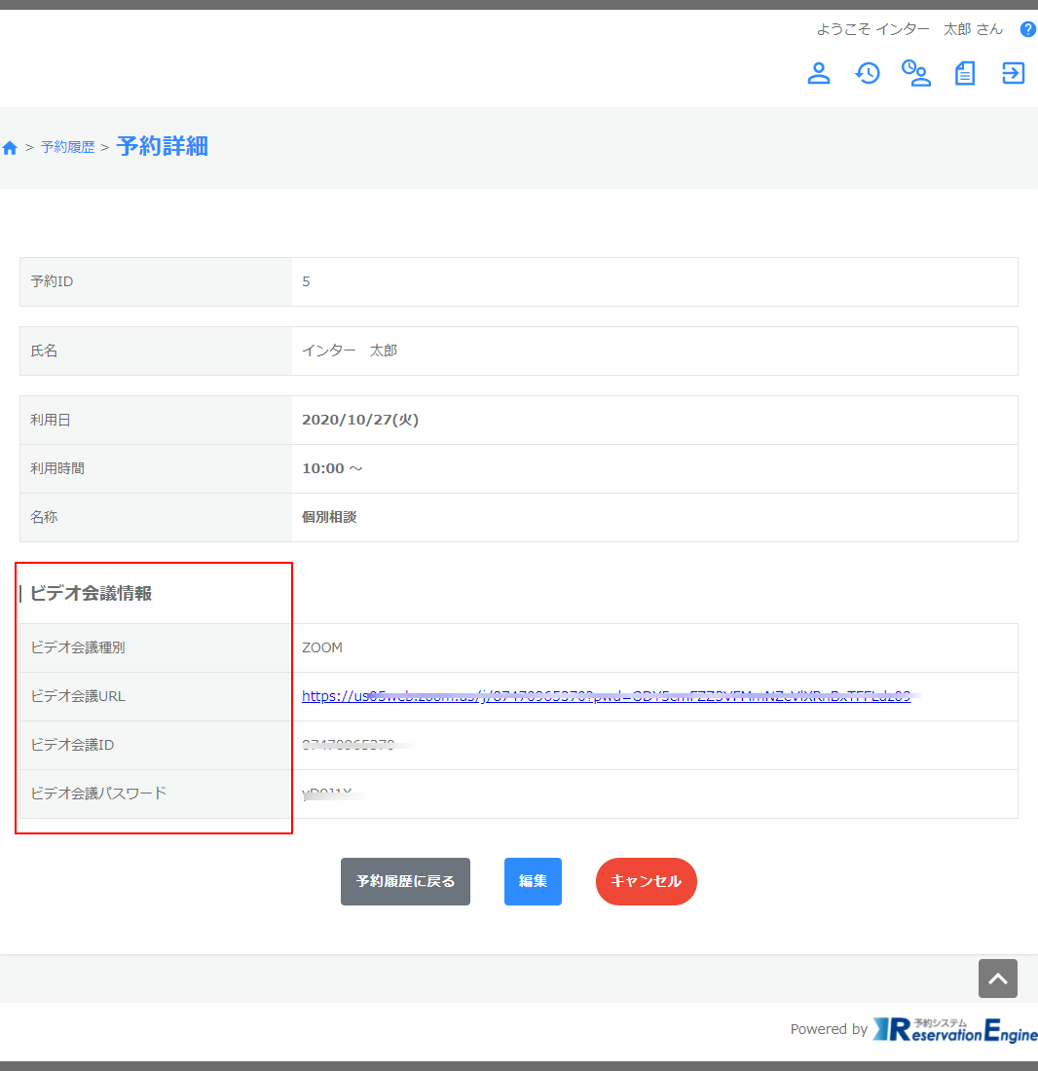Image resolution: width=1038 pixels, height=1071 pixels.
Task: Open the reservation history clock icon
Action: (x=868, y=73)
